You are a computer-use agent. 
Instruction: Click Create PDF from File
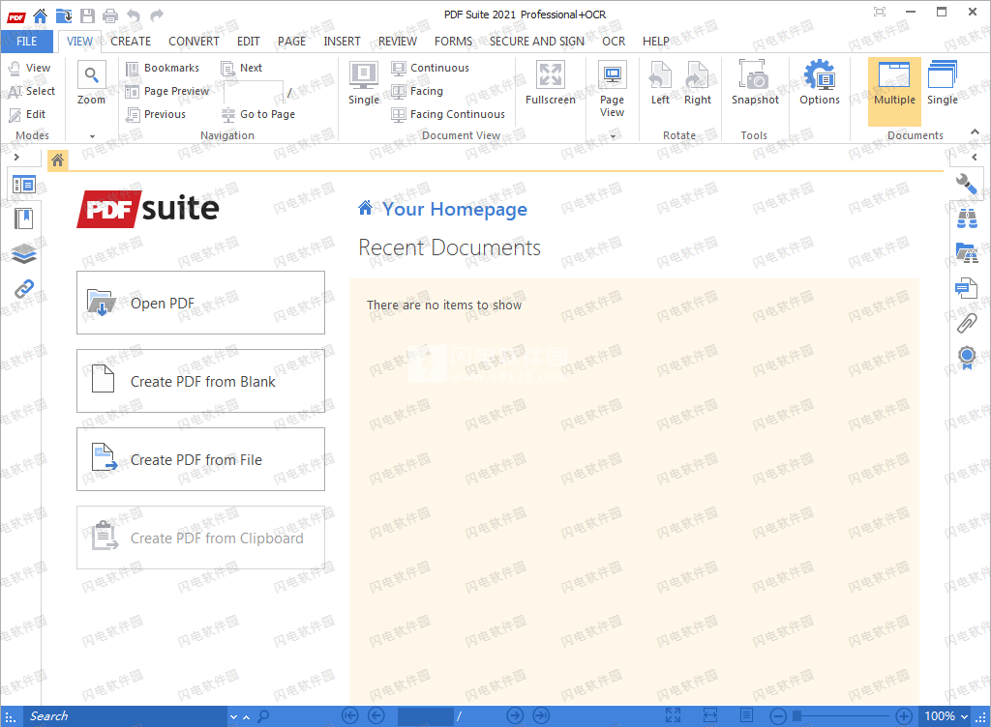pos(201,459)
